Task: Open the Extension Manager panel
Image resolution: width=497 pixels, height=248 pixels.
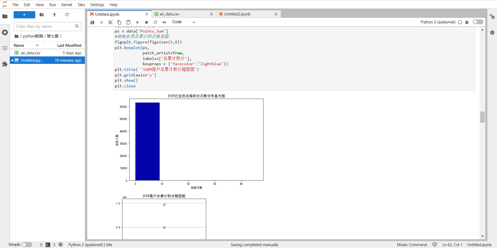Action: pyautogui.click(x=5, y=64)
